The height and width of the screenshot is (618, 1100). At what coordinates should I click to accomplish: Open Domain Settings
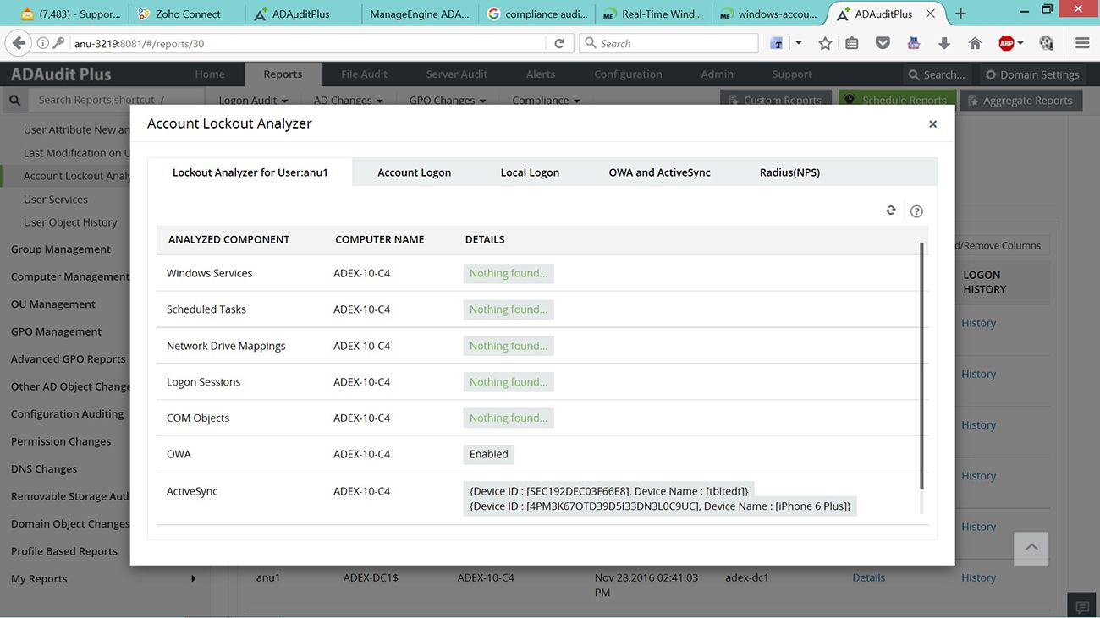pos(1031,74)
